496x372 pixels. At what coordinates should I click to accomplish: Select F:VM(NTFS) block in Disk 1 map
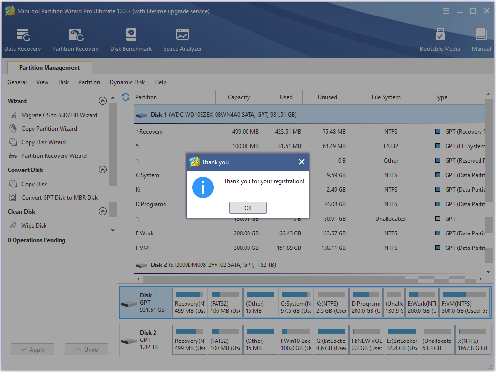coord(465,303)
